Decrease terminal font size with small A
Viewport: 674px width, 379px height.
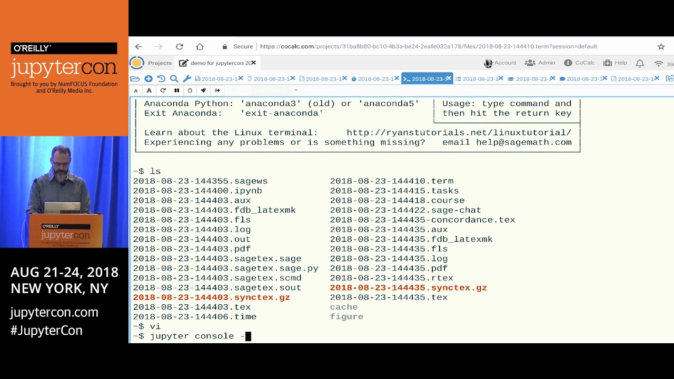(x=136, y=91)
